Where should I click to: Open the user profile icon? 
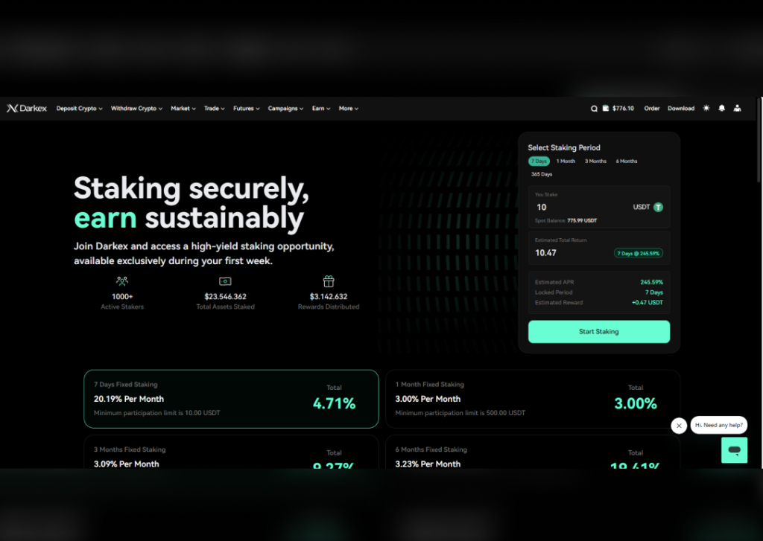[737, 108]
